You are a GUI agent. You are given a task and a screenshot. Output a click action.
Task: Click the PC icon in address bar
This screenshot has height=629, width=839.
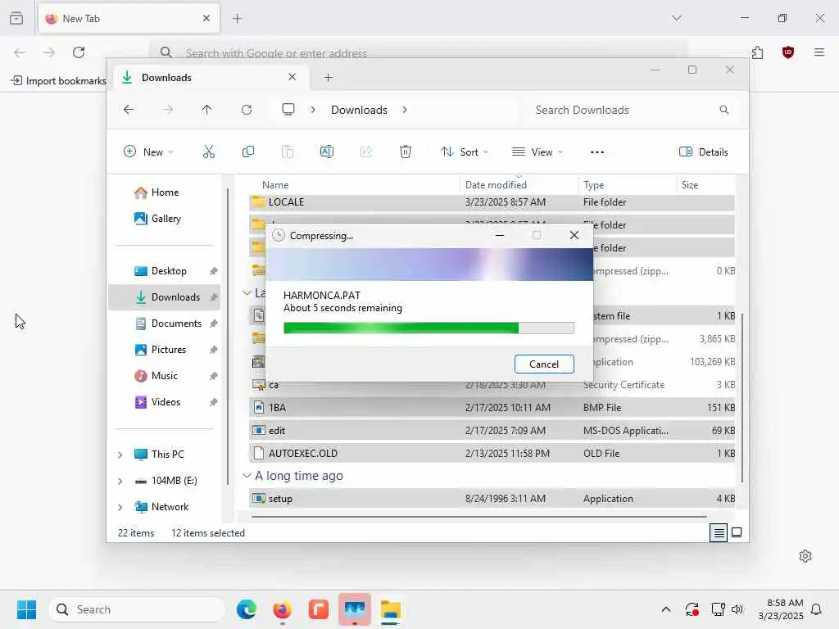coord(288,110)
